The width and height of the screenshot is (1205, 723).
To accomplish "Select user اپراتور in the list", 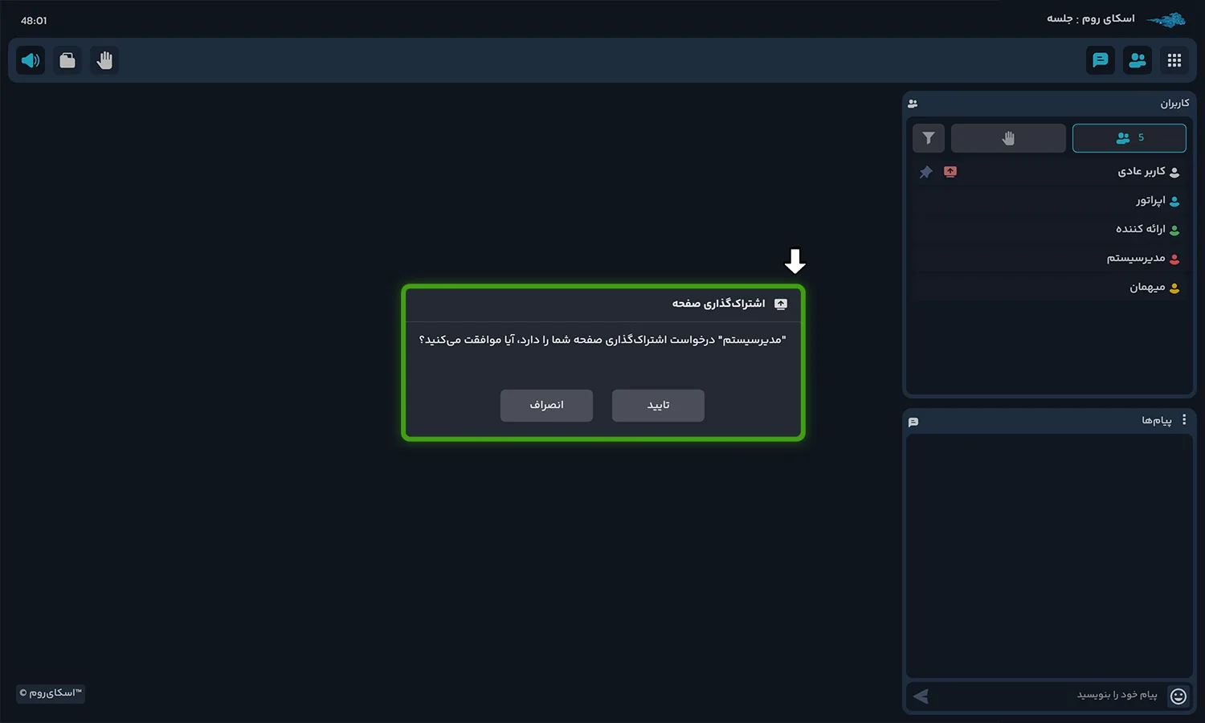I will [x=1049, y=201].
